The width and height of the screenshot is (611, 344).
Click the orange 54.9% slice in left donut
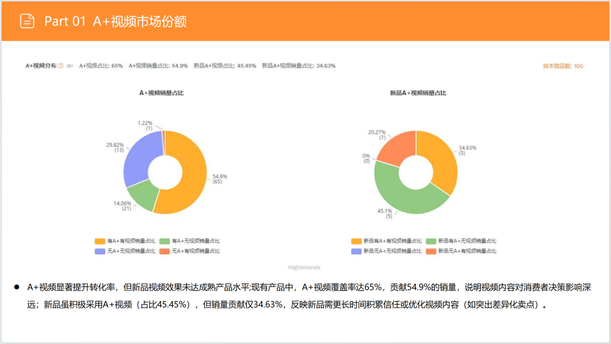[x=193, y=175]
